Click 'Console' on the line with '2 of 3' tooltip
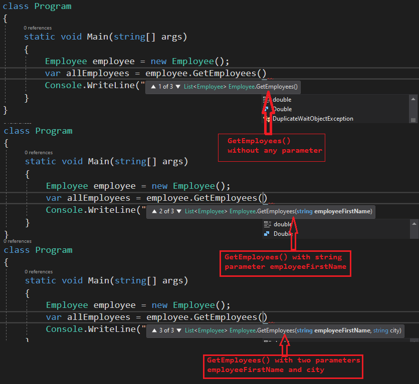 coord(64,210)
